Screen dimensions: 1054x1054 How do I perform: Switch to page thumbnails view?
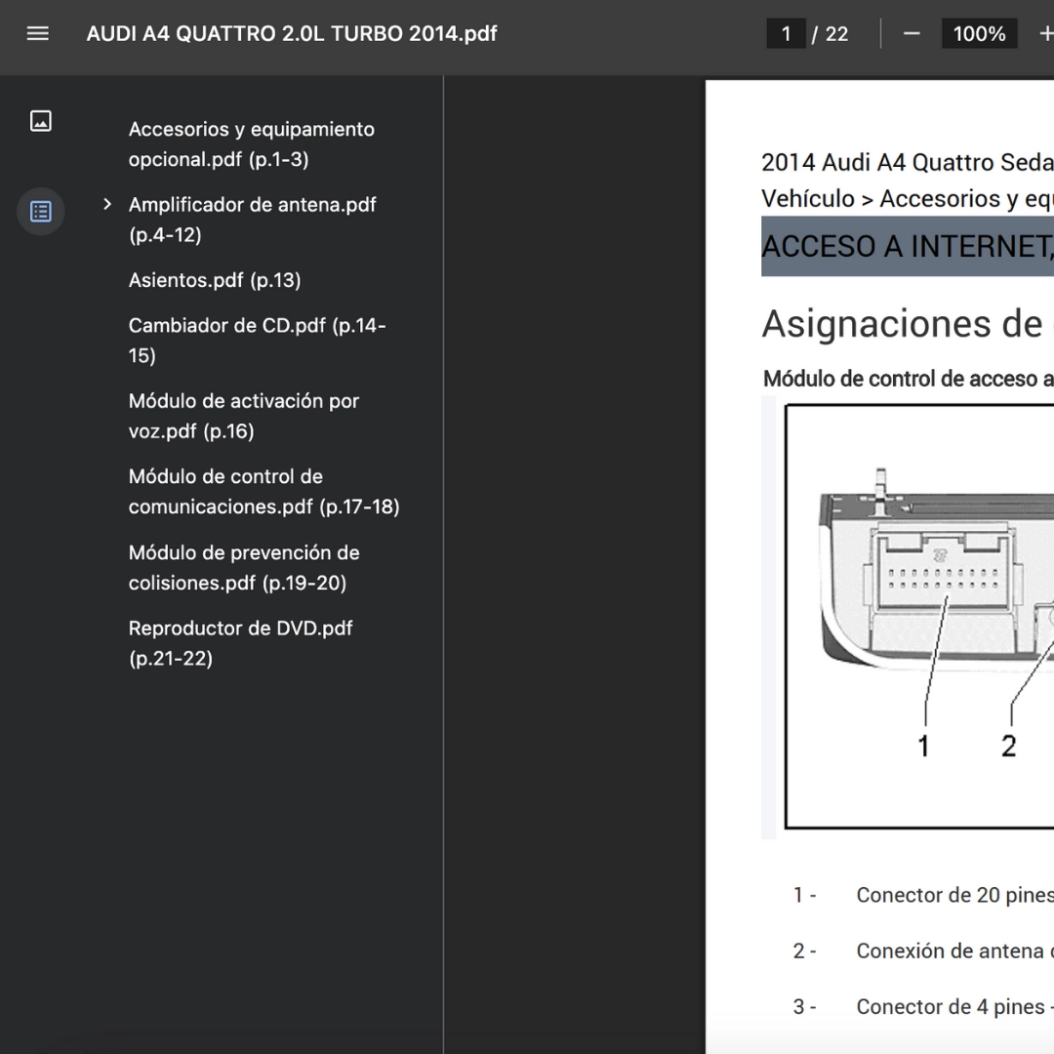[41, 121]
